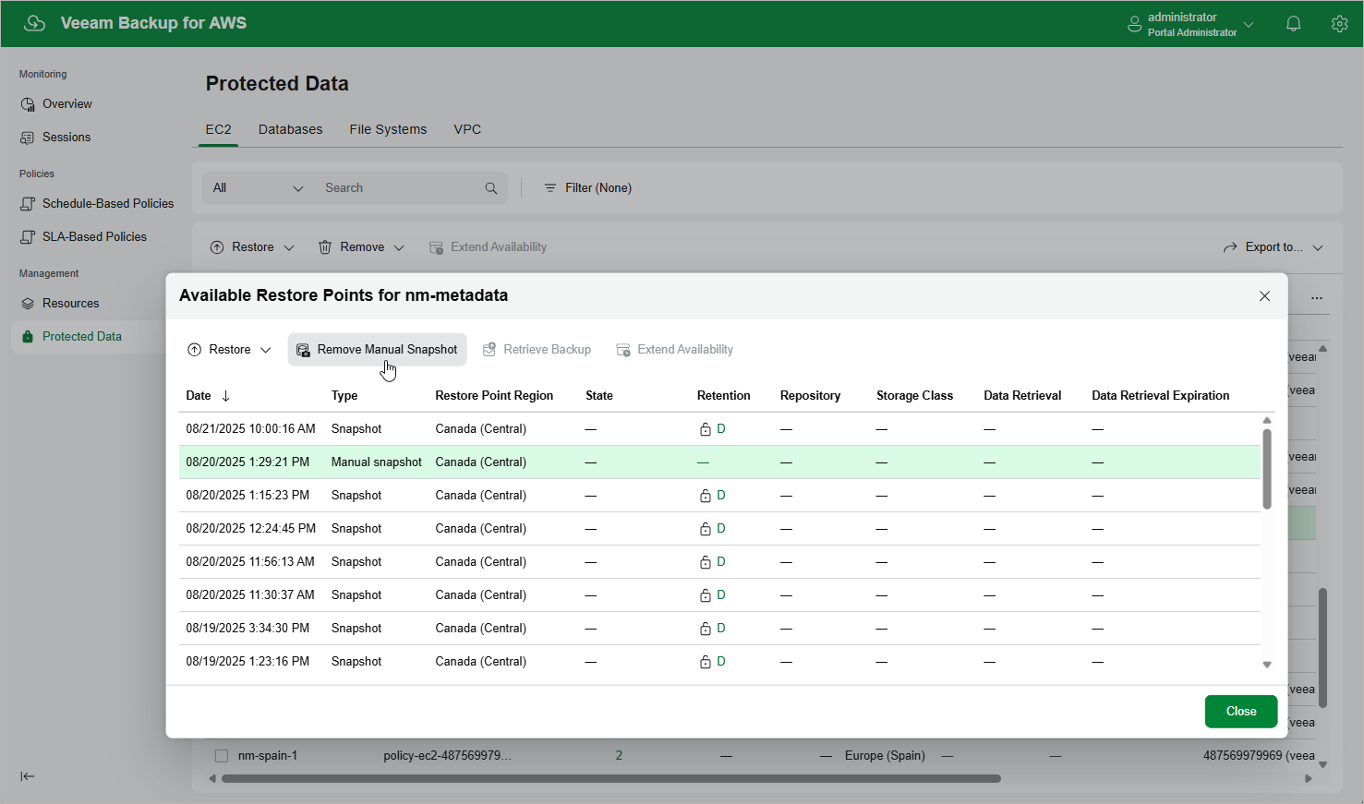Select the 08/19/2025 1:23:16 PM restore point
The width and height of the screenshot is (1364, 804).
719,662
